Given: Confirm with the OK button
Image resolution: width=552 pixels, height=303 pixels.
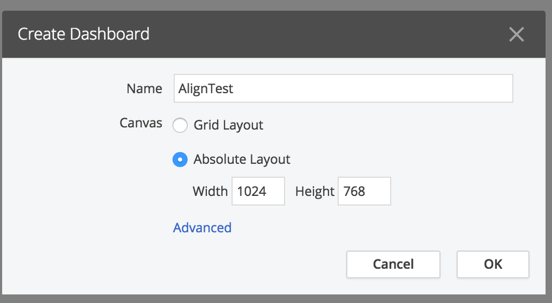Looking at the screenshot, I should pos(492,264).
